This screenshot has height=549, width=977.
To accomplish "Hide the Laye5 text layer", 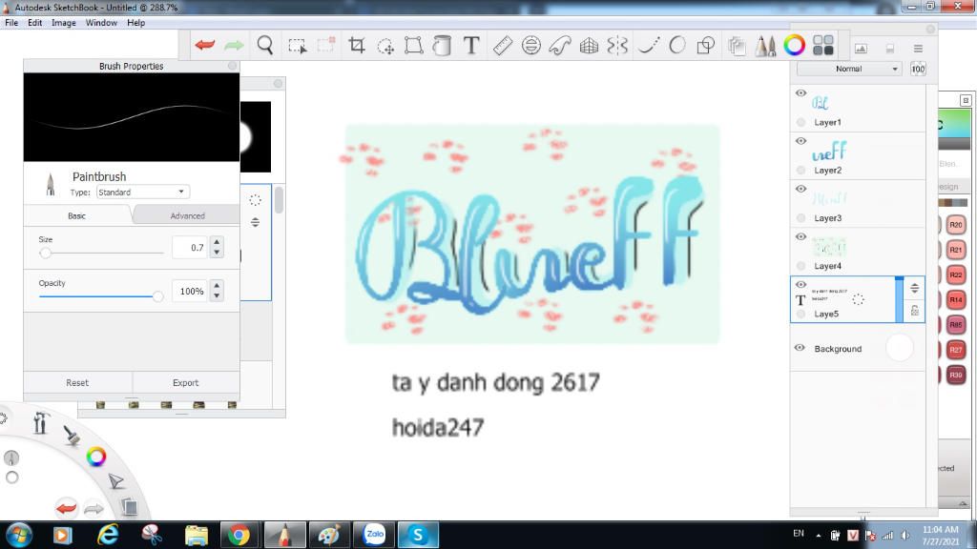I will pos(800,285).
